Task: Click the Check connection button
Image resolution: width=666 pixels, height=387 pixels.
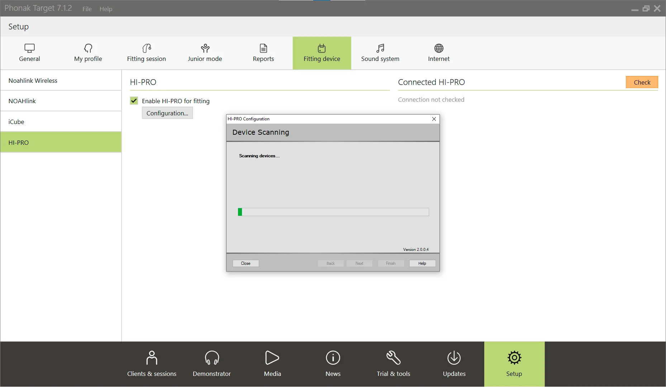Action: click(642, 82)
